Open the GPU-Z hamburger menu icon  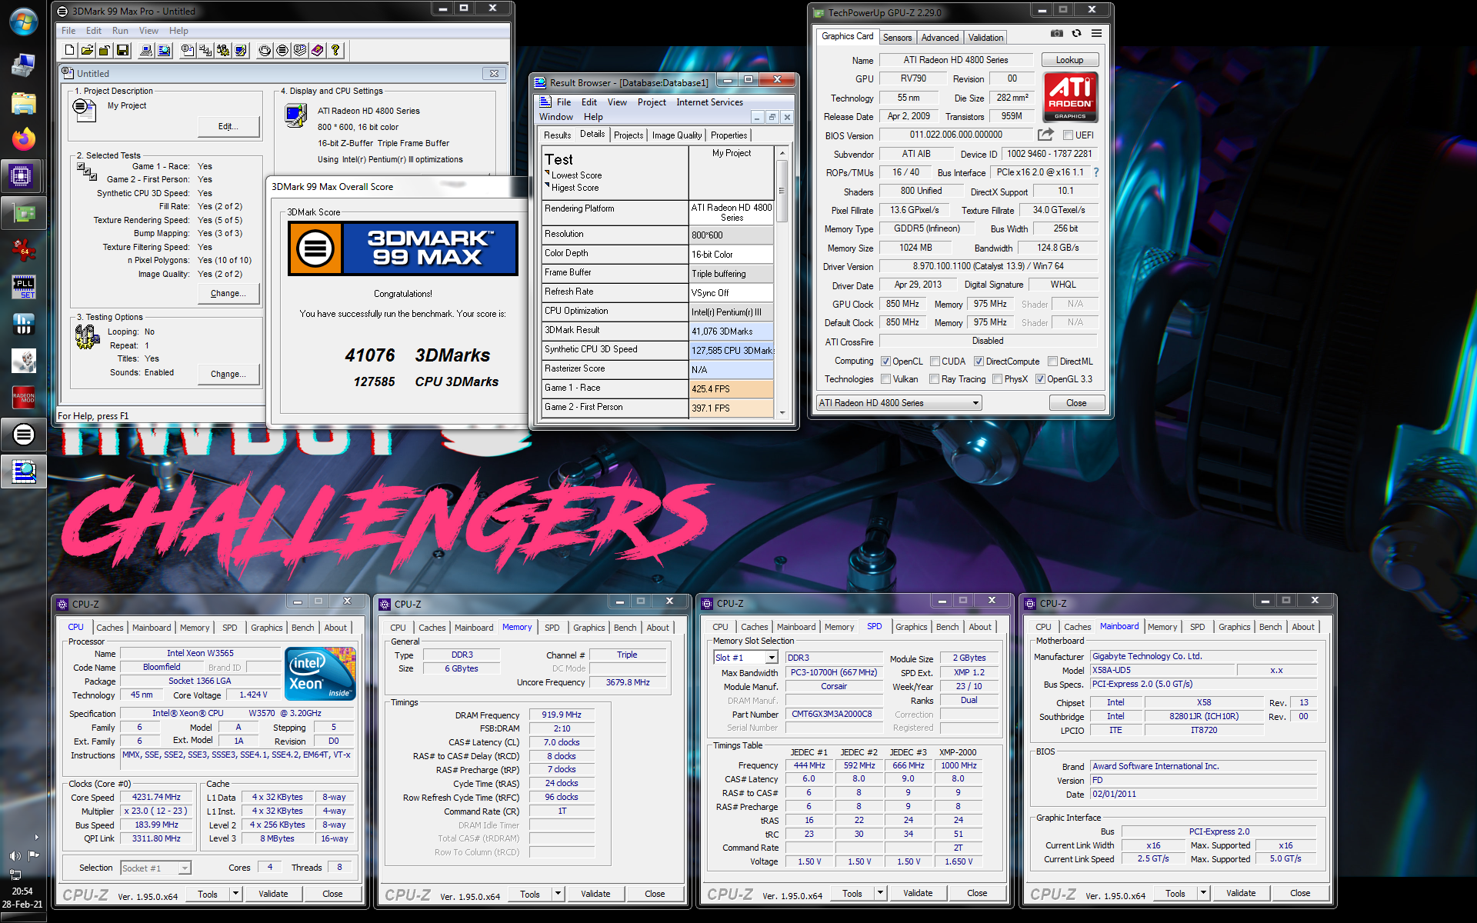1096,34
